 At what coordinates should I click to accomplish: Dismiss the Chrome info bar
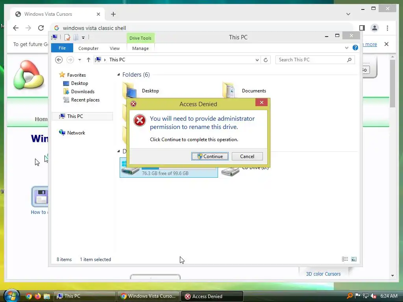pyautogui.click(x=386, y=44)
